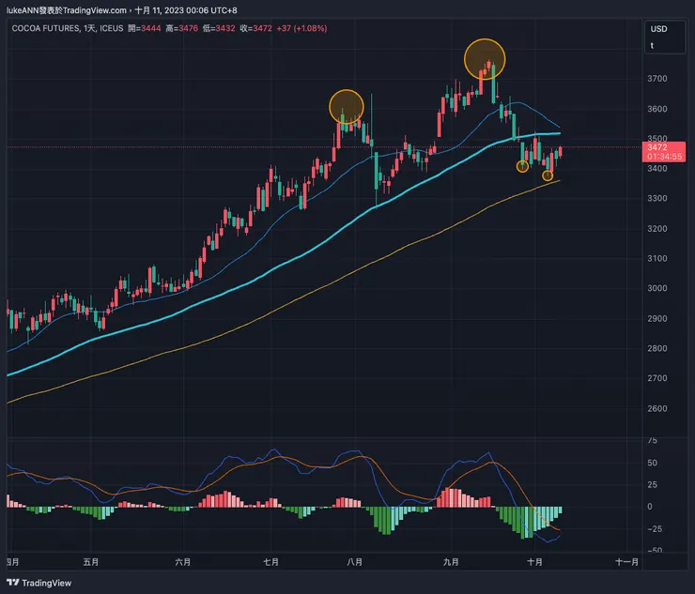Click the 'USD' currency label
This screenshot has height=594, width=695.
click(x=658, y=29)
